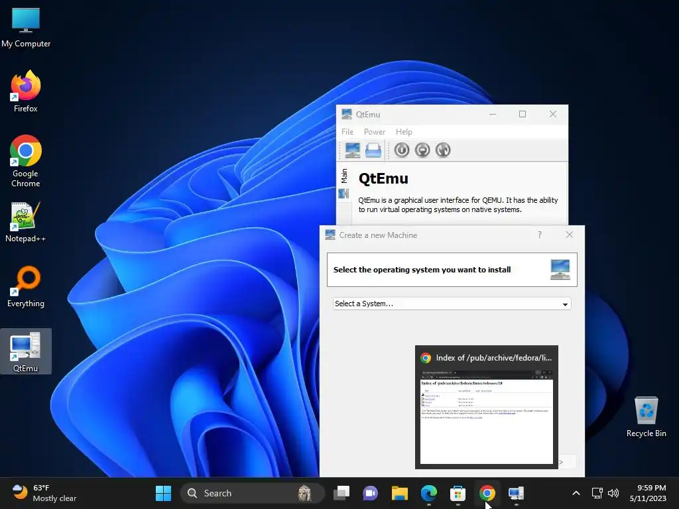Open the Recycle Bin on desktop
This screenshot has height=509, width=679.
tap(646, 416)
